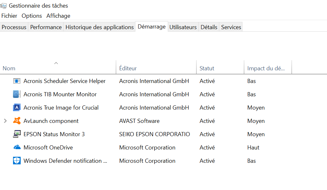Select the Éditeur column header
The image size is (327, 190).
pyautogui.click(x=128, y=68)
